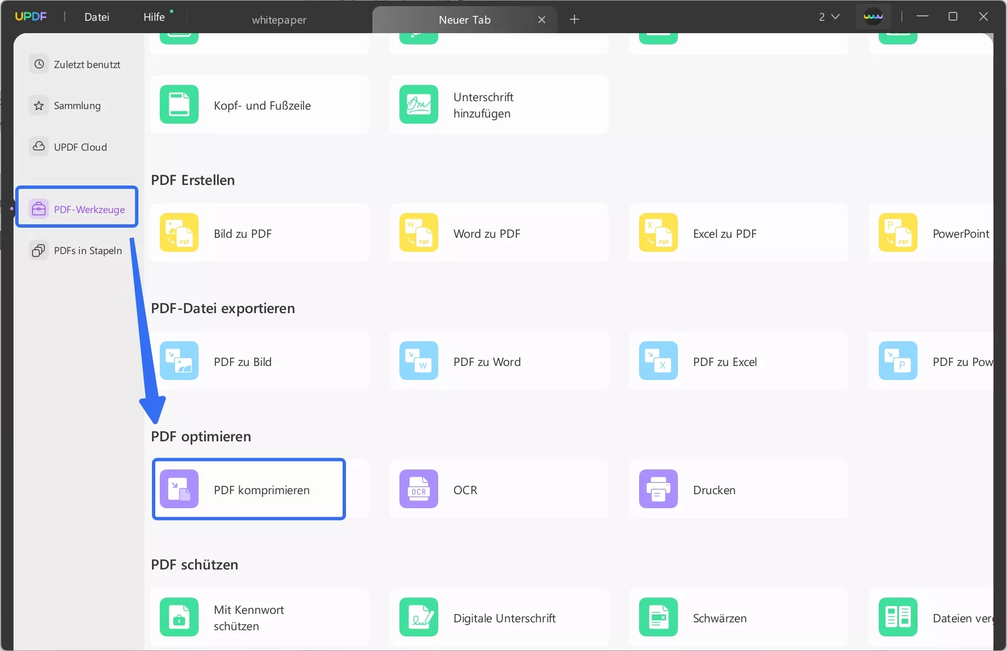The image size is (1007, 651).
Task: Click the stacked pages icon for PDFs in Stapeln
Action: (x=39, y=250)
